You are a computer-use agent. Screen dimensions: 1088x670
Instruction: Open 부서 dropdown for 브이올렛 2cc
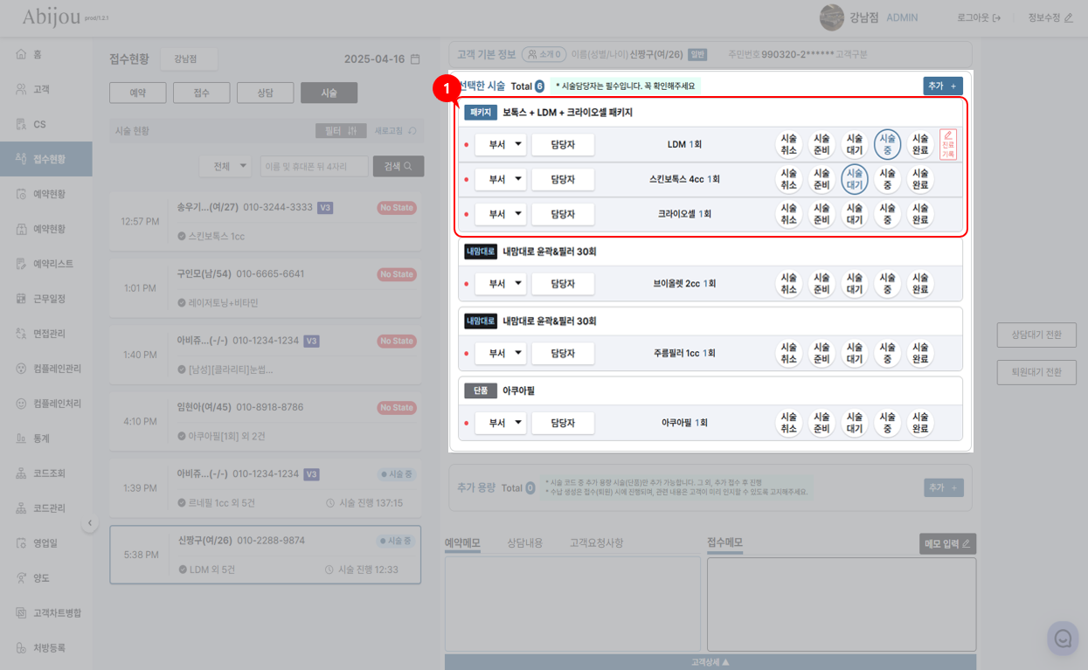tap(501, 284)
